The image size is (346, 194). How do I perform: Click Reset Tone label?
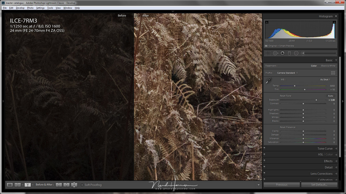coord(286,96)
